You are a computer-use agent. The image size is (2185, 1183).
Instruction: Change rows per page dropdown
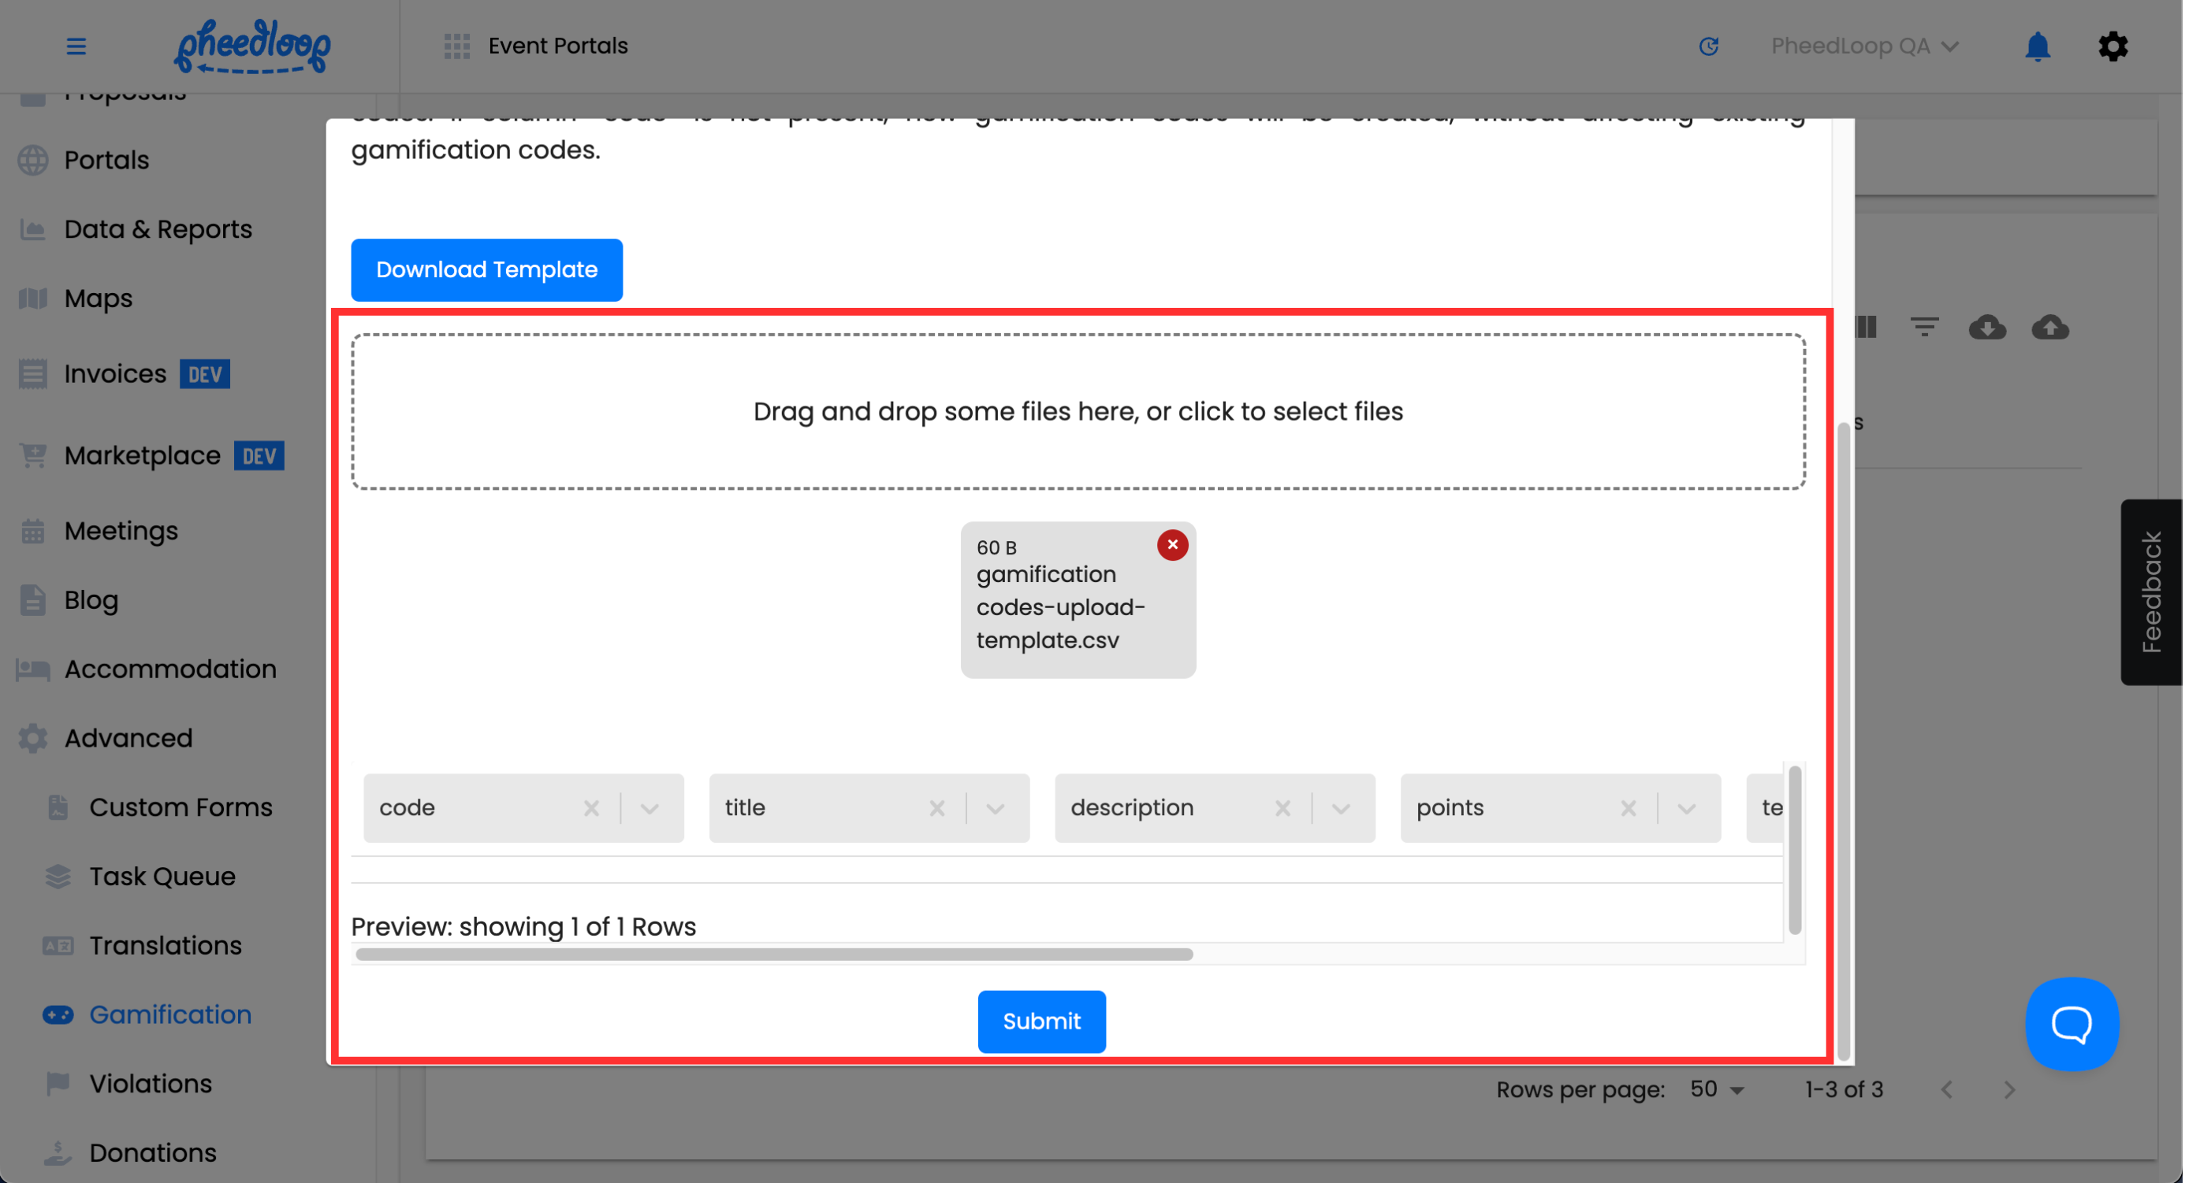pos(1717,1090)
